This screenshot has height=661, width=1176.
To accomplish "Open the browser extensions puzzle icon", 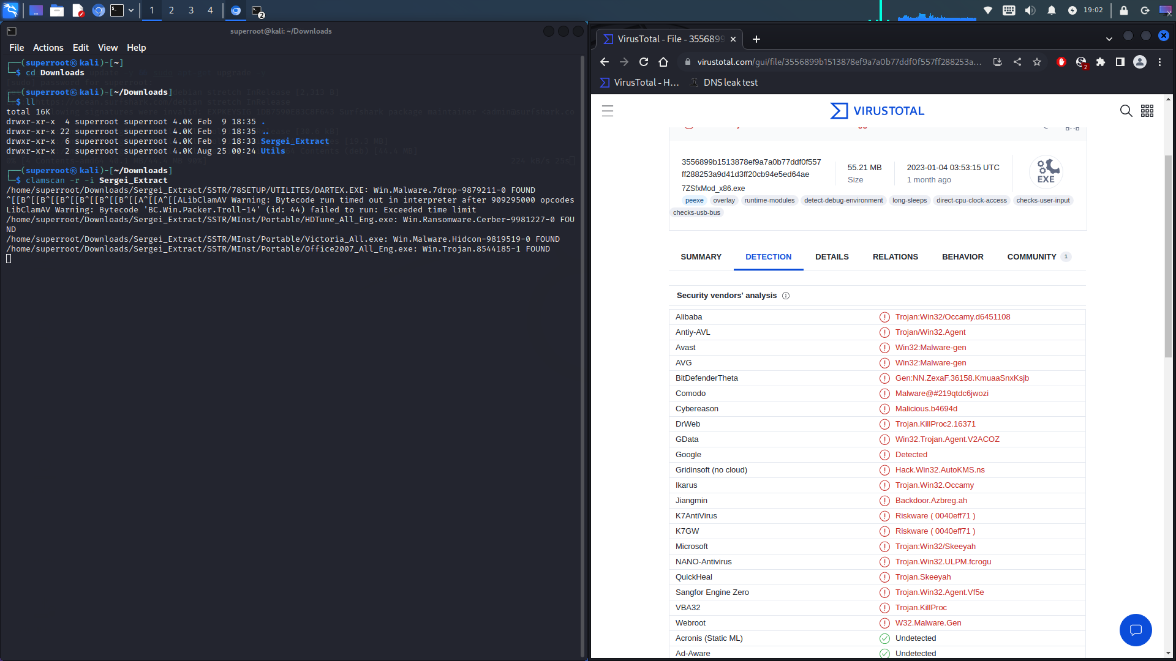I will pyautogui.click(x=1101, y=62).
